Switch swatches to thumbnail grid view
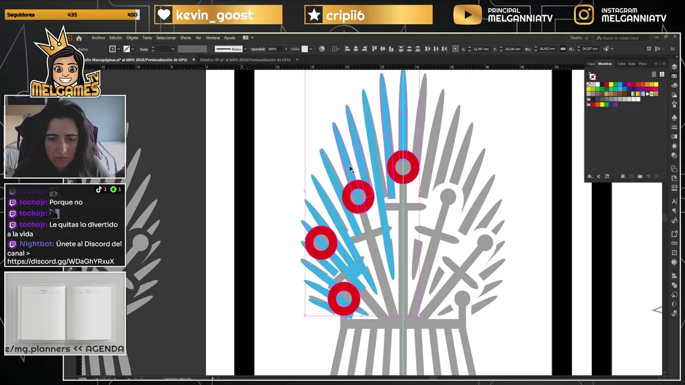The width and height of the screenshot is (685, 385). [x=662, y=74]
